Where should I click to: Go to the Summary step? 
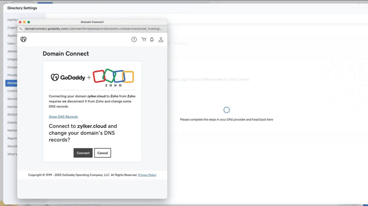click(x=180, y=43)
